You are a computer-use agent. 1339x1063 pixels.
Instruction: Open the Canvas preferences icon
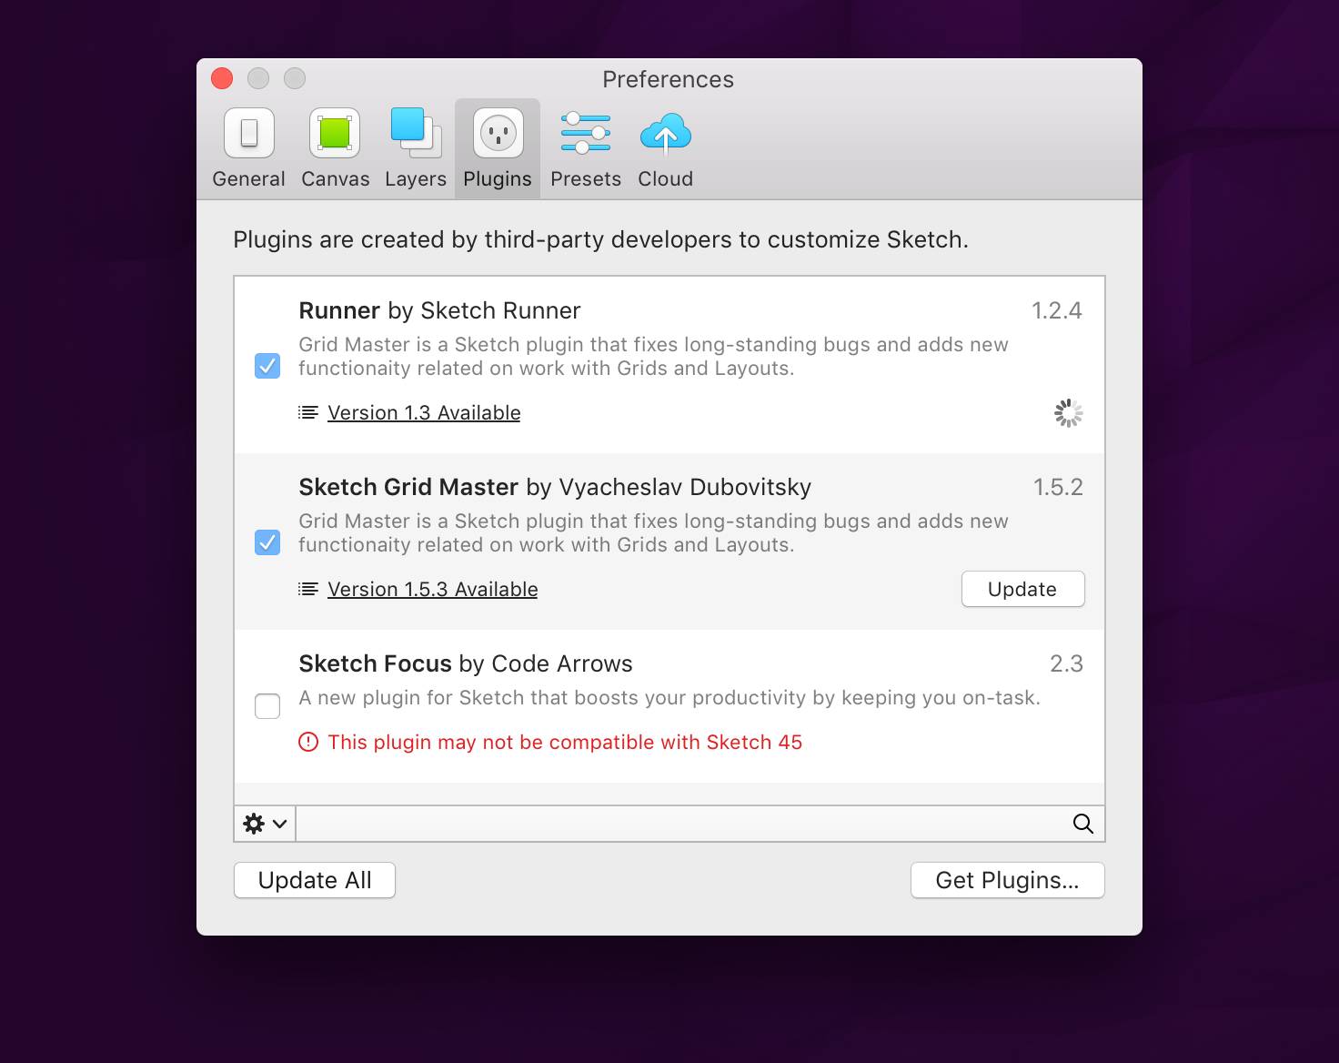click(x=335, y=133)
